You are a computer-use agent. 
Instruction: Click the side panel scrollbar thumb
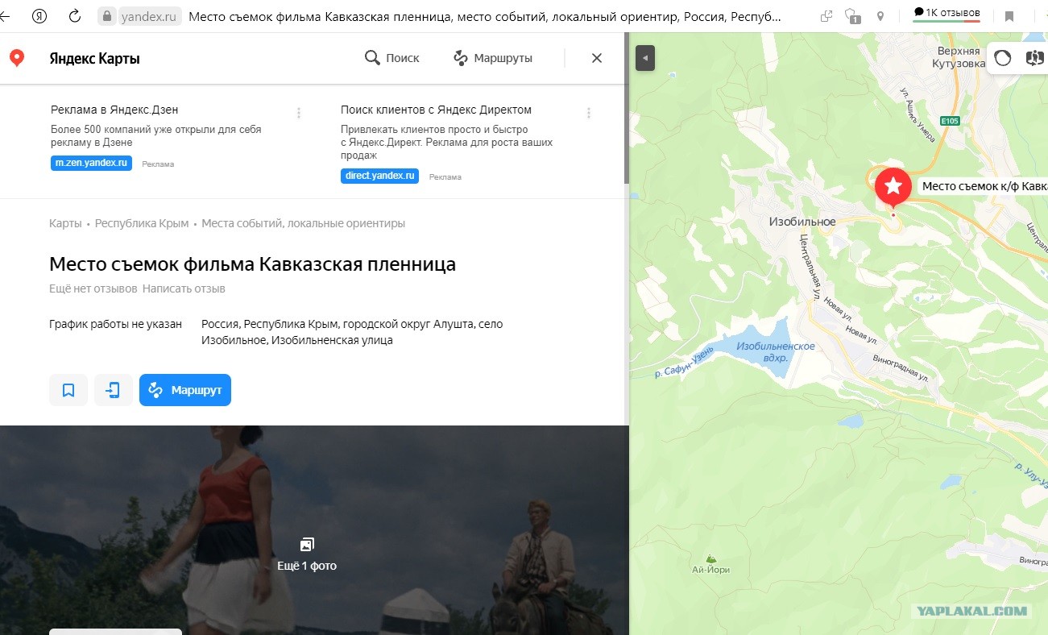point(627,109)
